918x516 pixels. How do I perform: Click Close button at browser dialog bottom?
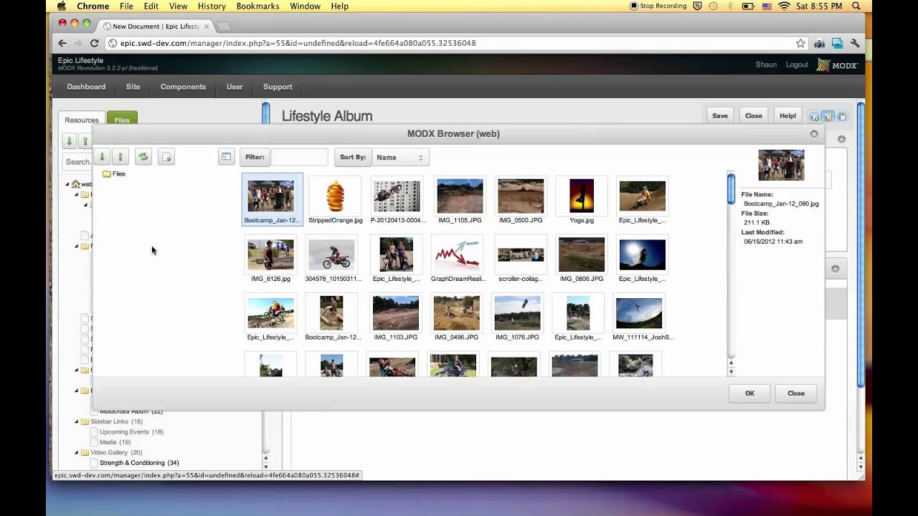[x=796, y=393]
